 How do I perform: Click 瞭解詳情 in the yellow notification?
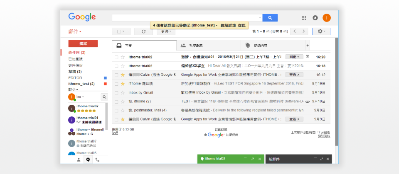coord(229,25)
